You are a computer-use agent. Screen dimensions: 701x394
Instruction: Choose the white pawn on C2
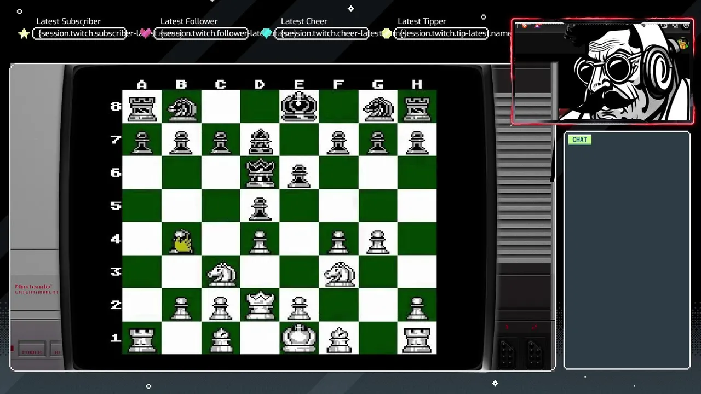coord(221,308)
